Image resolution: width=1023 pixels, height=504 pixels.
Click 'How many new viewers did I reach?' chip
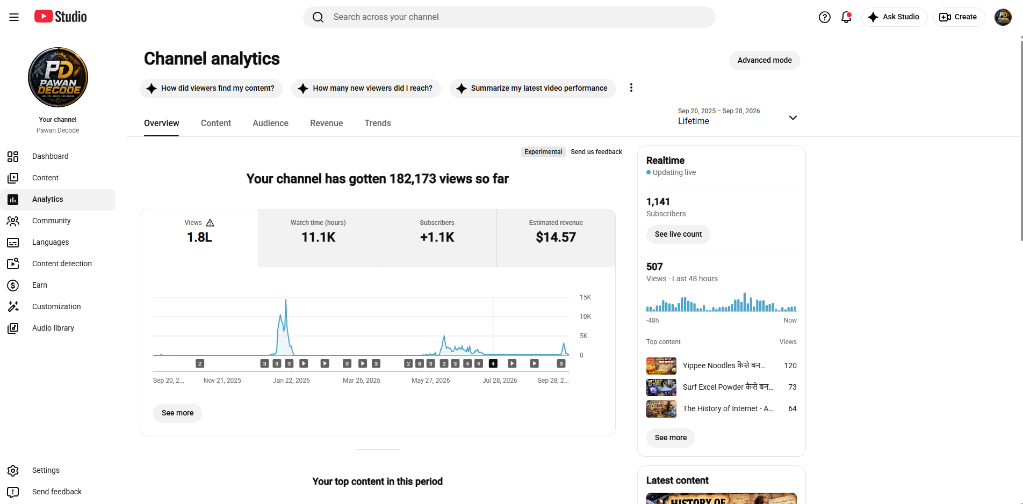[x=366, y=88]
